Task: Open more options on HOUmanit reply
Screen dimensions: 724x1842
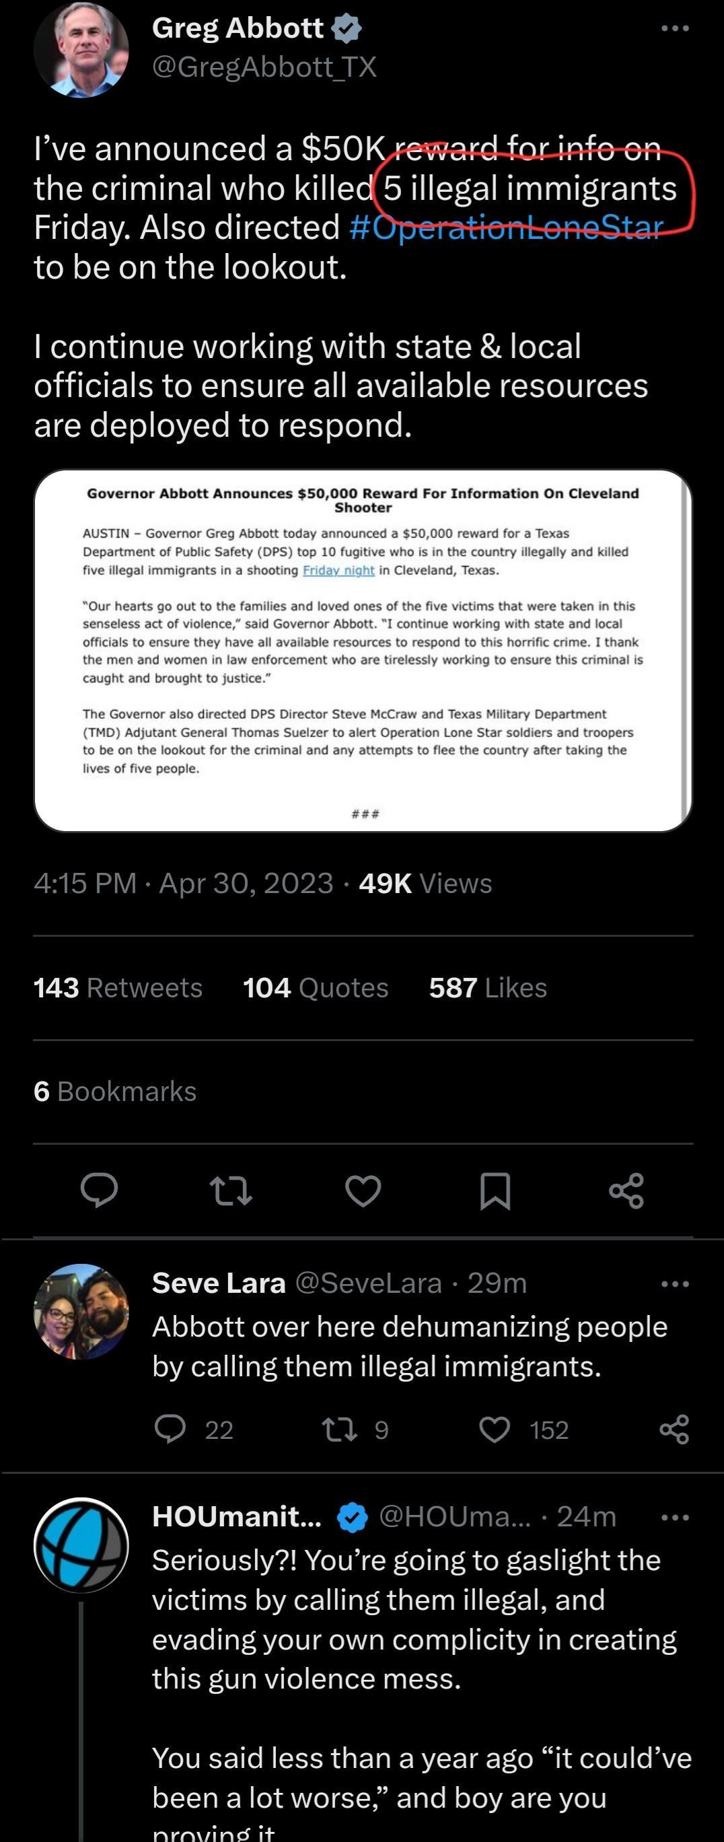Action: coord(675,1517)
